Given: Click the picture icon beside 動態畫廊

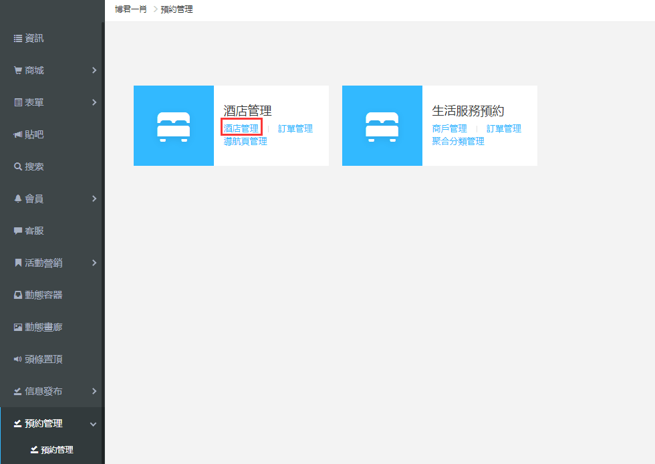Looking at the screenshot, I should [18, 327].
